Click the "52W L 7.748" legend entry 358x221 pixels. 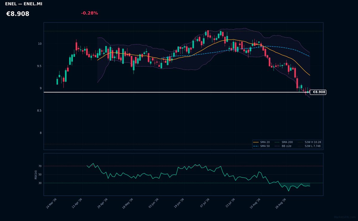click(309, 146)
